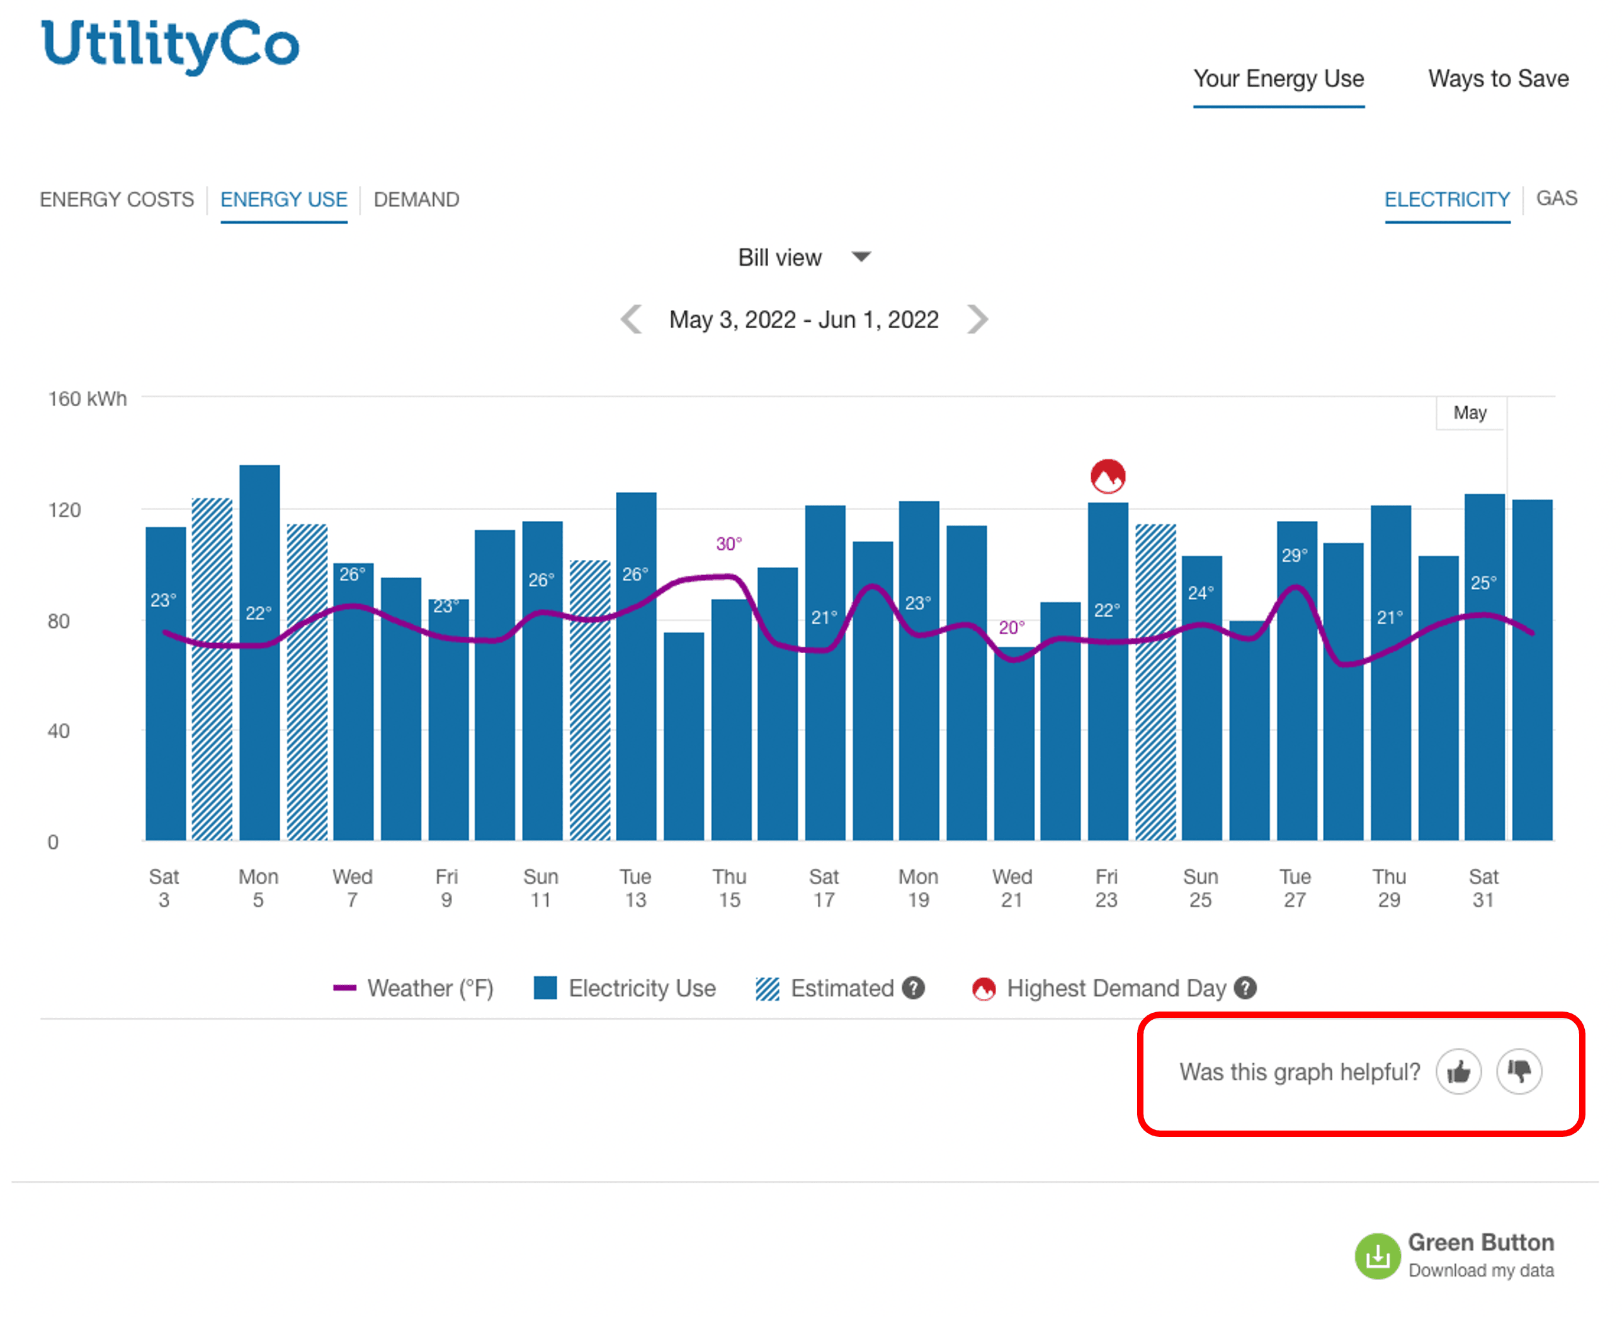The image size is (1622, 1317).
Task: Toggle the Estimated data legend item
Action: click(x=842, y=988)
